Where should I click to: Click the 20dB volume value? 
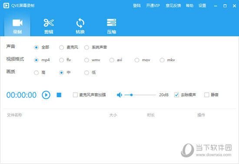click(164, 95)
